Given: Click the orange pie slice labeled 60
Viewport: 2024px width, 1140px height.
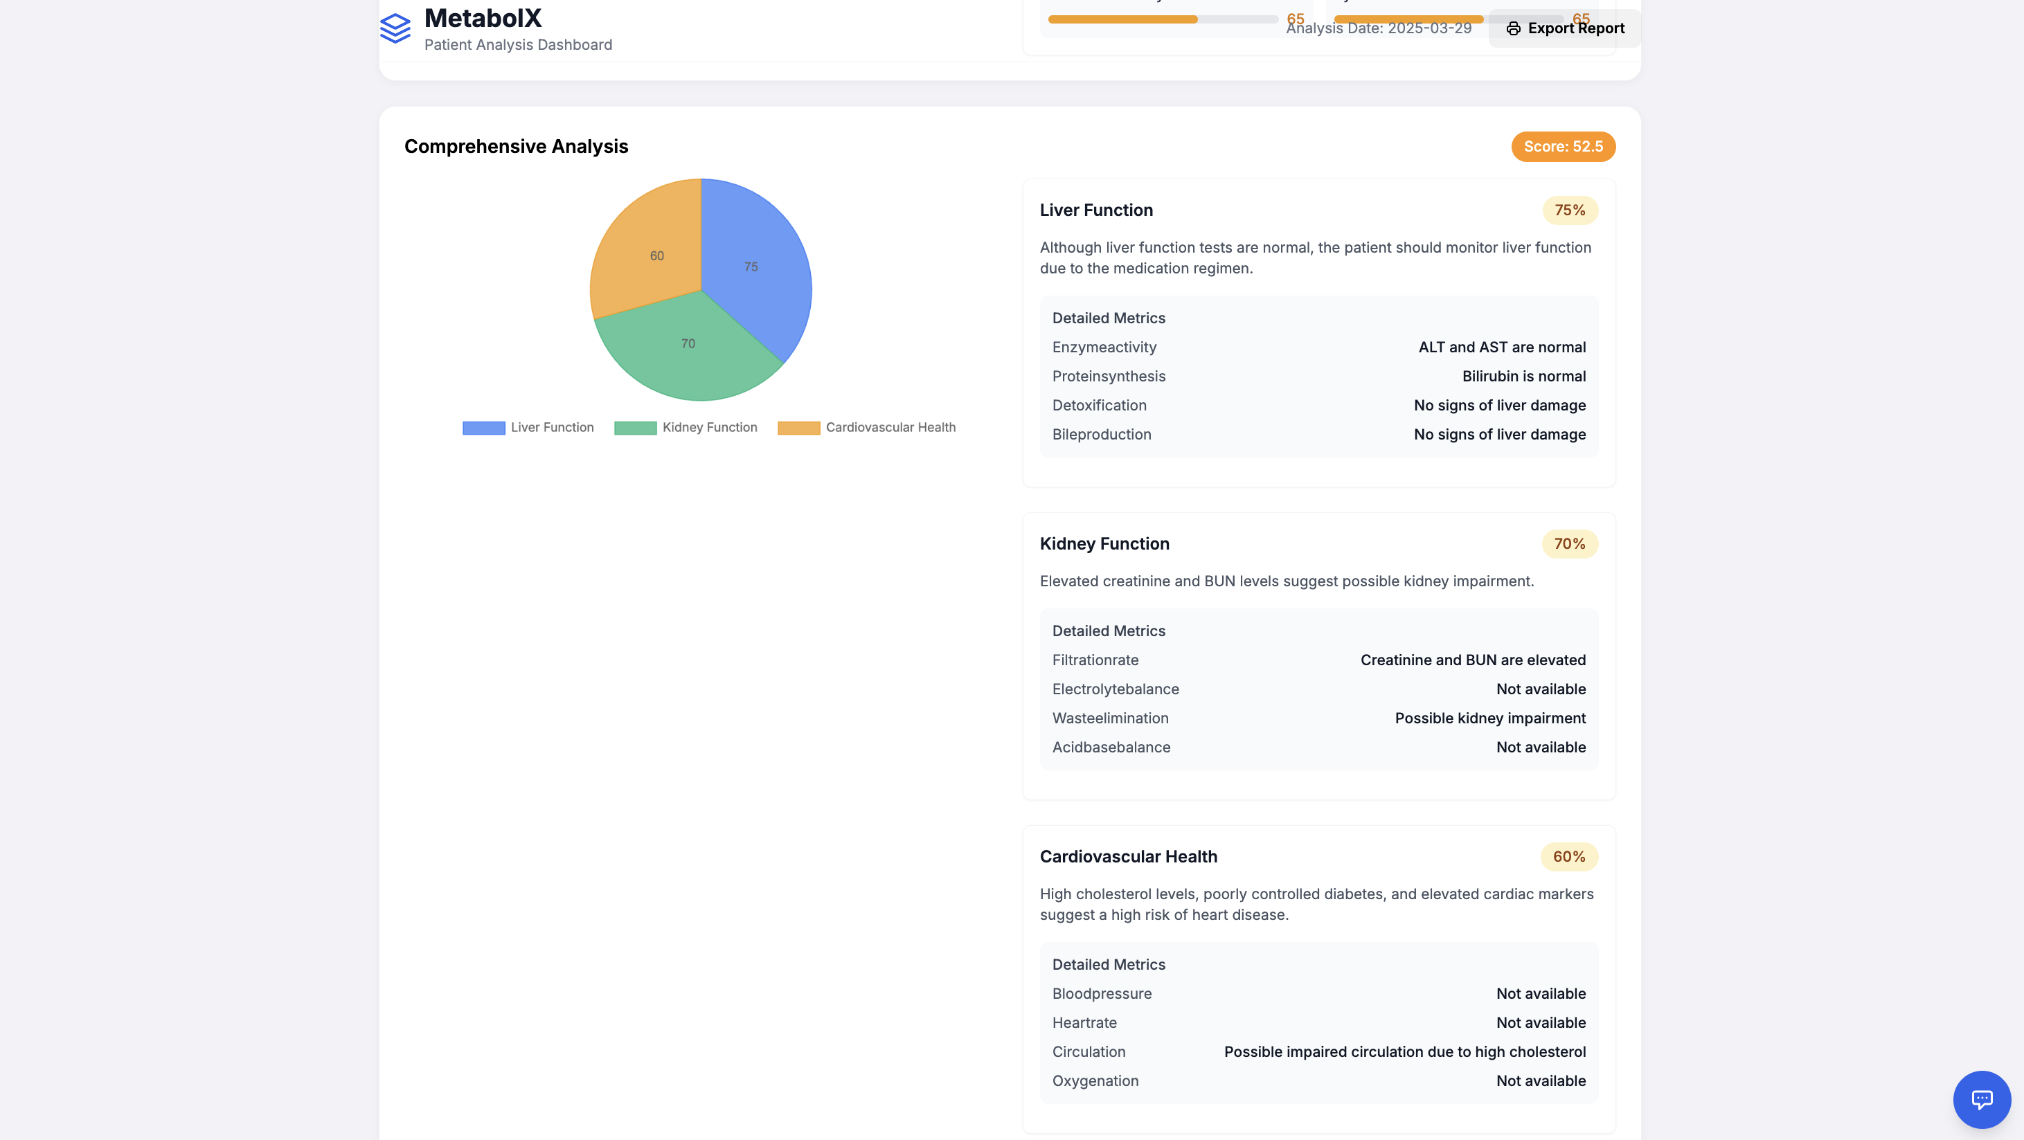Looking at the screenshot, I should point(657,255).
